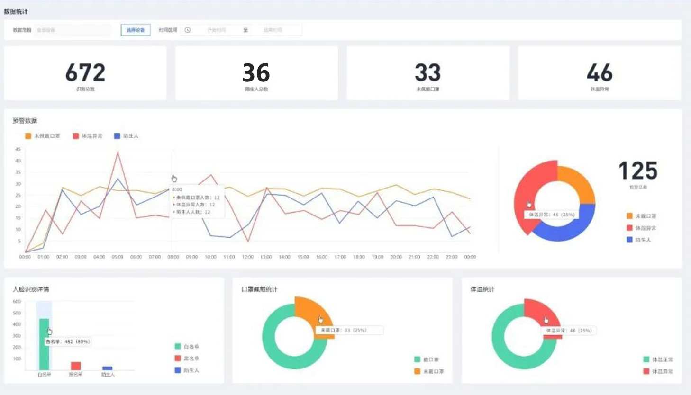691x395 pixels.
Task: Toggle blue 陌生人 legend above line chart
Action: pos(126,136)
